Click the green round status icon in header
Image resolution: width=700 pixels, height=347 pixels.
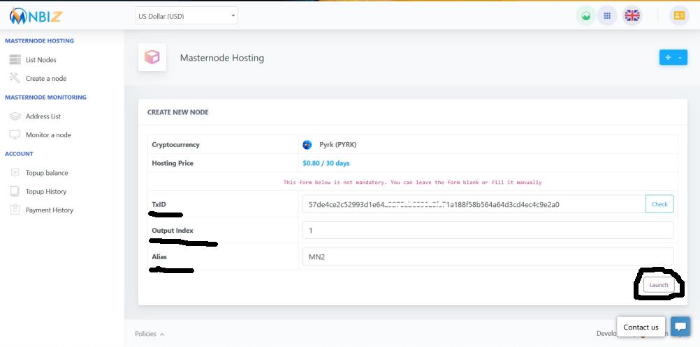point(585,16)
